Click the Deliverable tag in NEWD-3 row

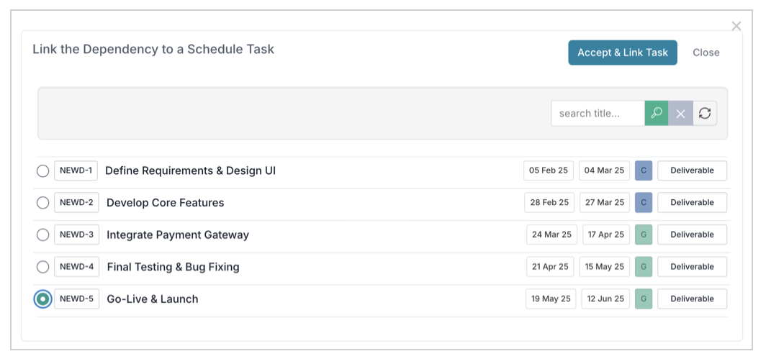pos(693,235)
